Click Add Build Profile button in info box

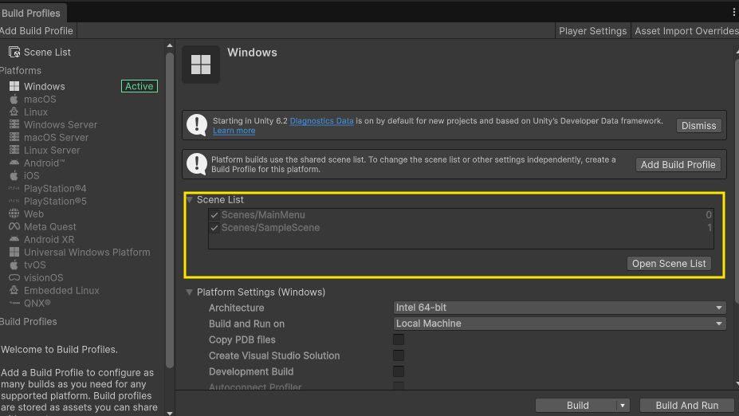coord(678,165)
